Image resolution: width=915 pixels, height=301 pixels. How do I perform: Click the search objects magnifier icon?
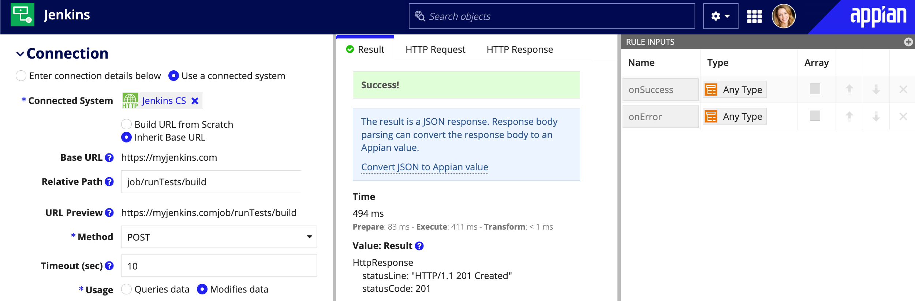[x=419, y=16]
